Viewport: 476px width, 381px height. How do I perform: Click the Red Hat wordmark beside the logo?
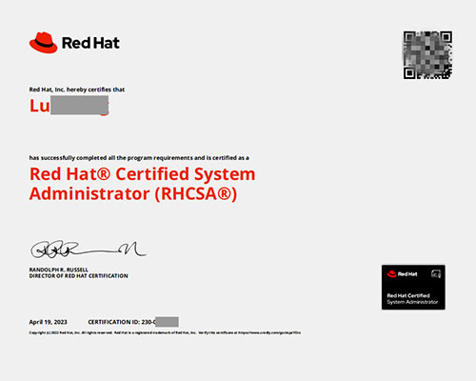tap(90, 43)
